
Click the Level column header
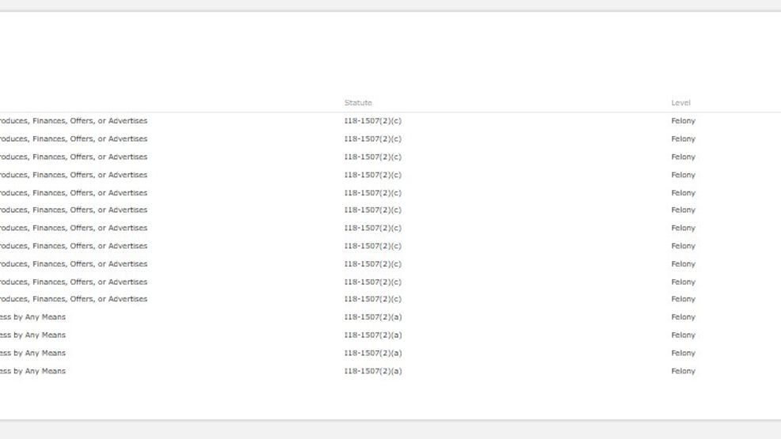tap(681, 103)
